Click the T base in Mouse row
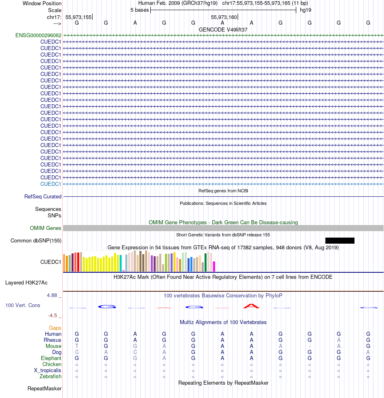This screenshot has height=398, width=384. [77, 346]
